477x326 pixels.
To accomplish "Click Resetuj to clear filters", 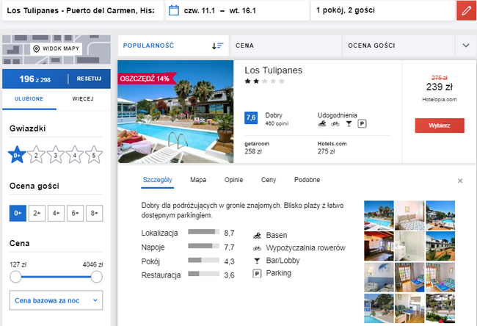I will [x=89, y=79].
